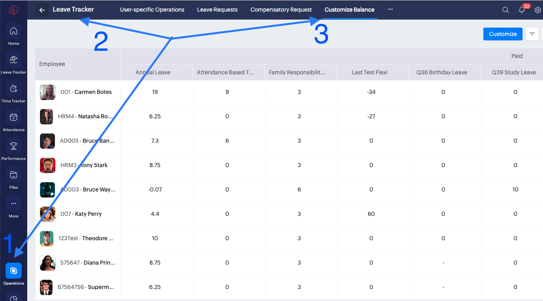Open the settings gear icon
543x301 pixels.
pyautogui.click(x=538, y=10)
